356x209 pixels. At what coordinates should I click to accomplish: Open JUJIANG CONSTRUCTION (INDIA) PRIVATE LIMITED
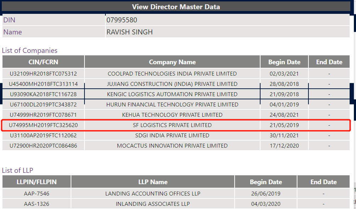172,84
